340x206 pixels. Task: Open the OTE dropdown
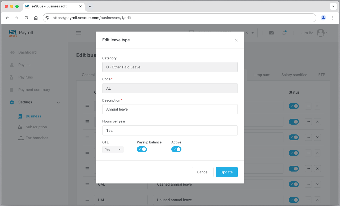click(113, 150)
